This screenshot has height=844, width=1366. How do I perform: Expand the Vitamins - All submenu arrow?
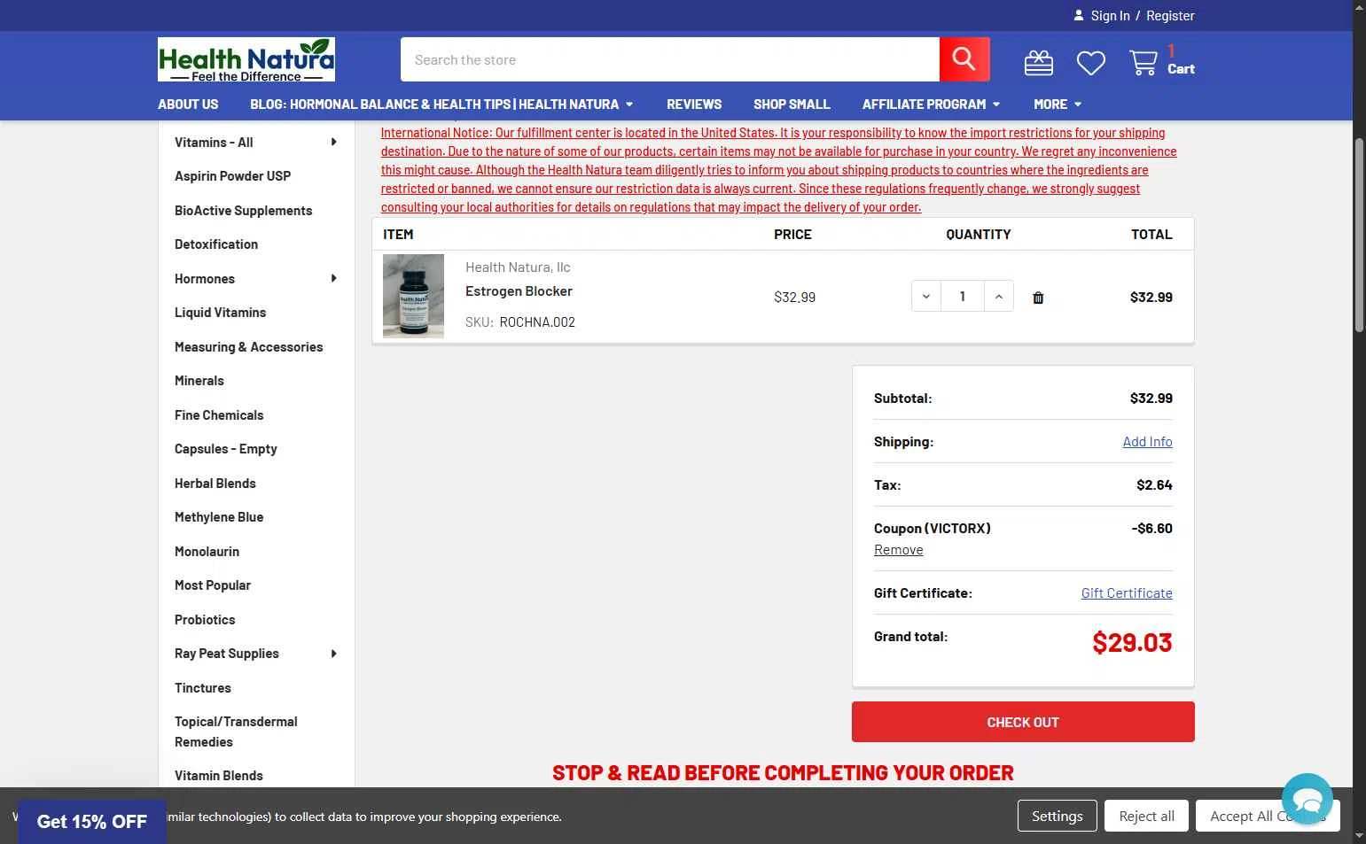pyautogui.click(x=334, y=142)
